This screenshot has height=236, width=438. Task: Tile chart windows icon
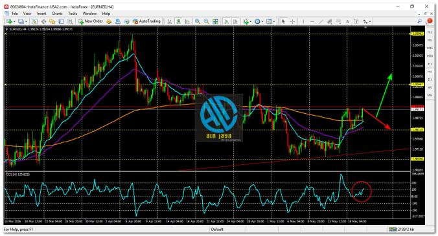pyautogui.click(x=215, y=21)
